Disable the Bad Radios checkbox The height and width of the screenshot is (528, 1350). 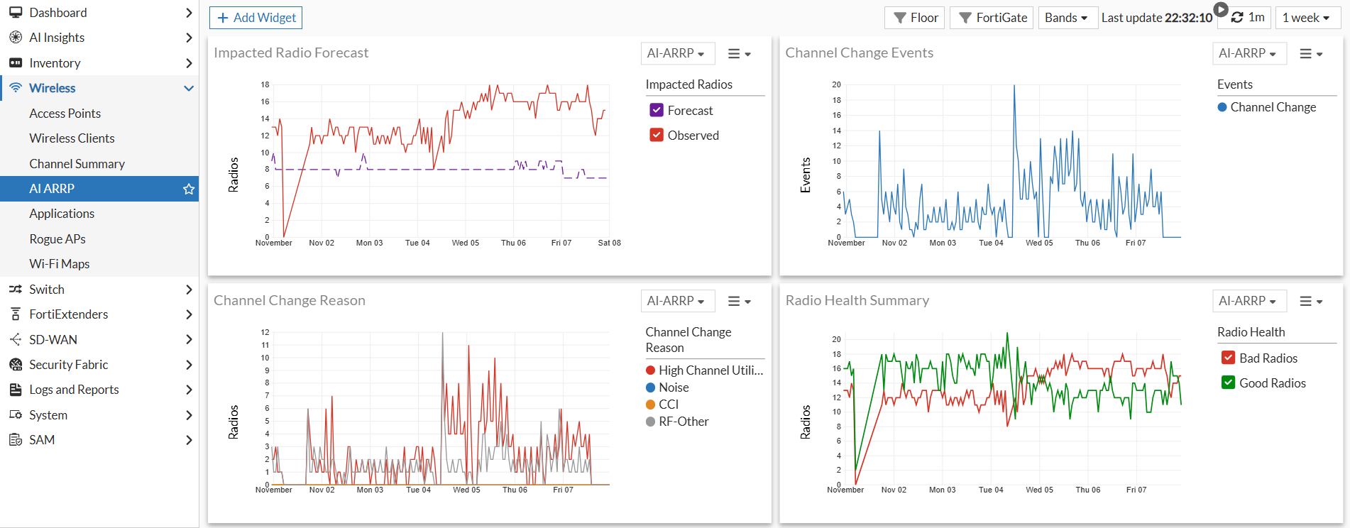point(1228,358)
